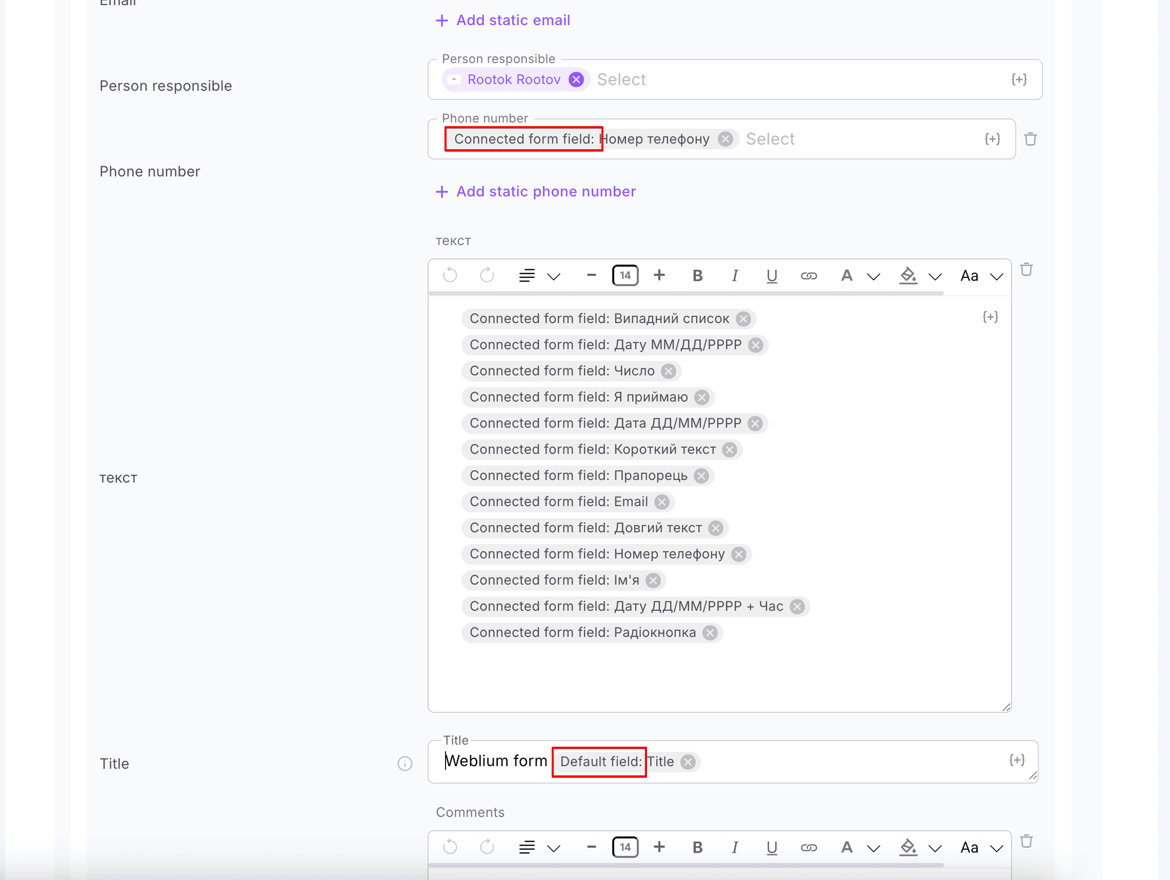Open variable picker in Person responsible field
The height and width of the screenshot is (880, 1170).
tap(1019, 79)
